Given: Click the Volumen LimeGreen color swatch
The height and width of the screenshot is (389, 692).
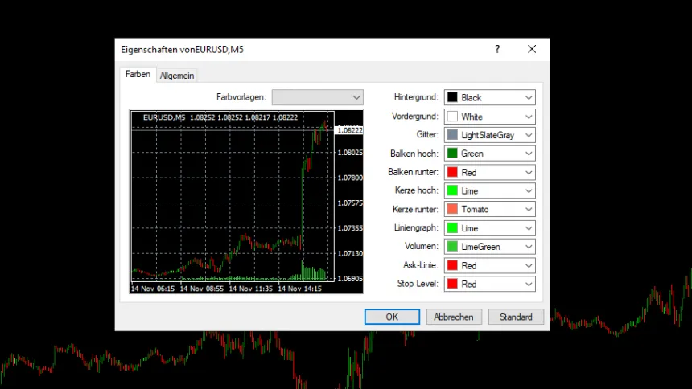Looking at the screenshot, I should pyautogui.click(x=452, y=247).
